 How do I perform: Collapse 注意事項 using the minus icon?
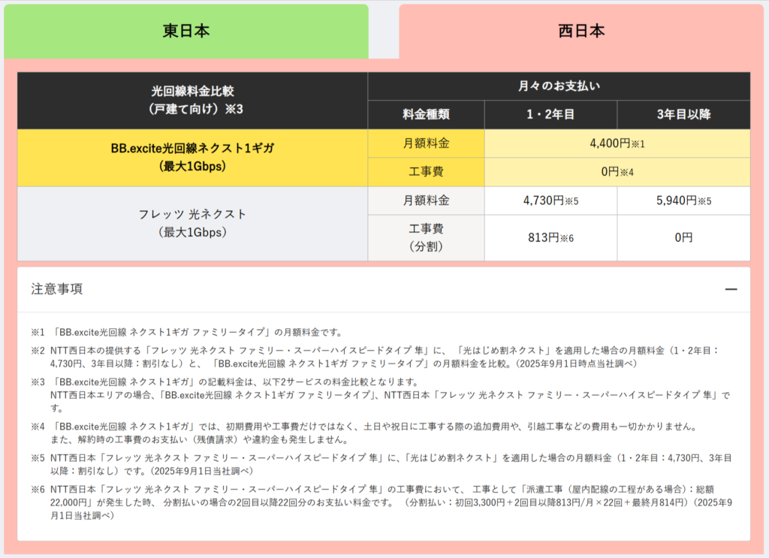click(731, 289)
